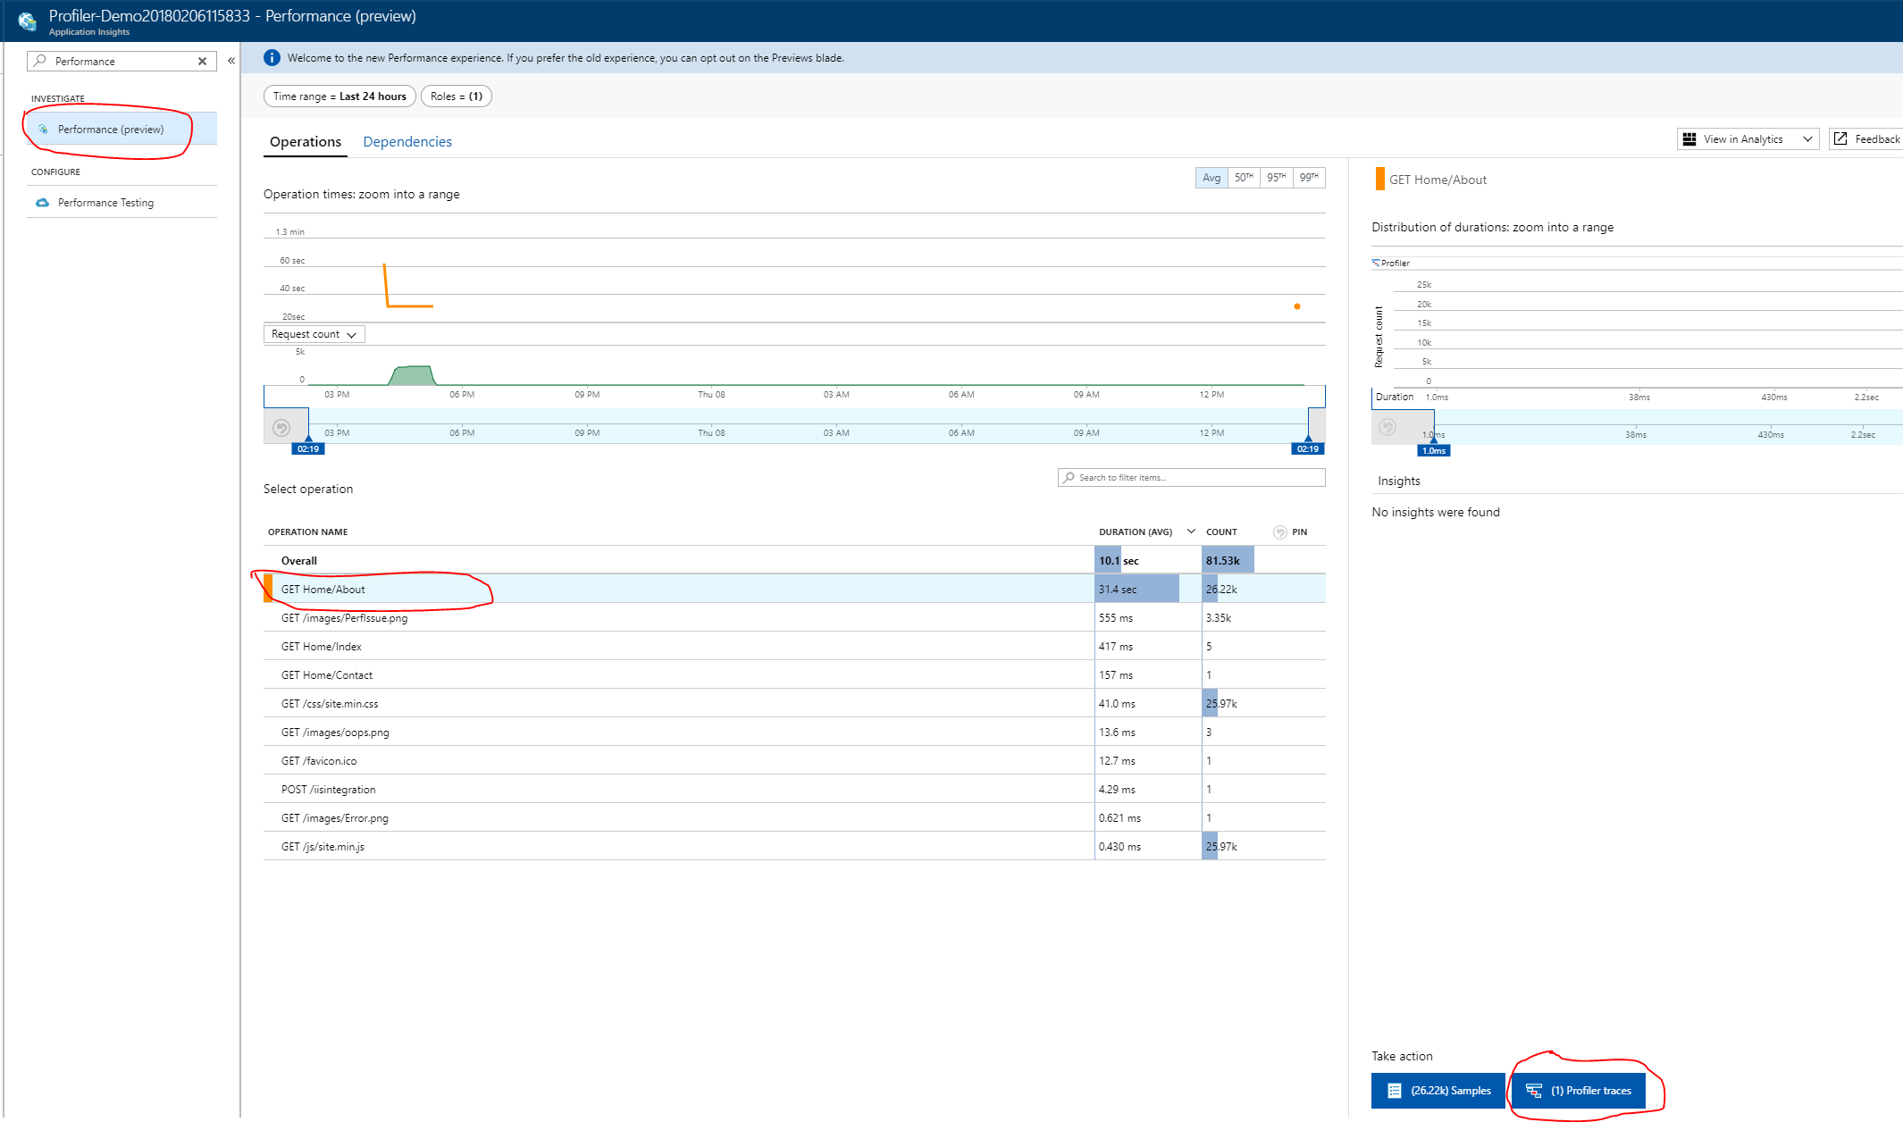Collapse the sidebar using the double chevron icon
1903x1122 pixels.
(231, 61)
